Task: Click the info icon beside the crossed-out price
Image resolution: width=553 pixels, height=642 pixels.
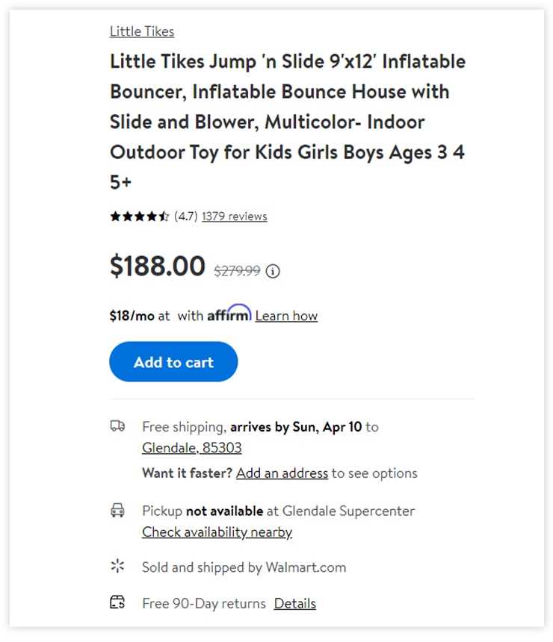Action: [x=274, y=272]
